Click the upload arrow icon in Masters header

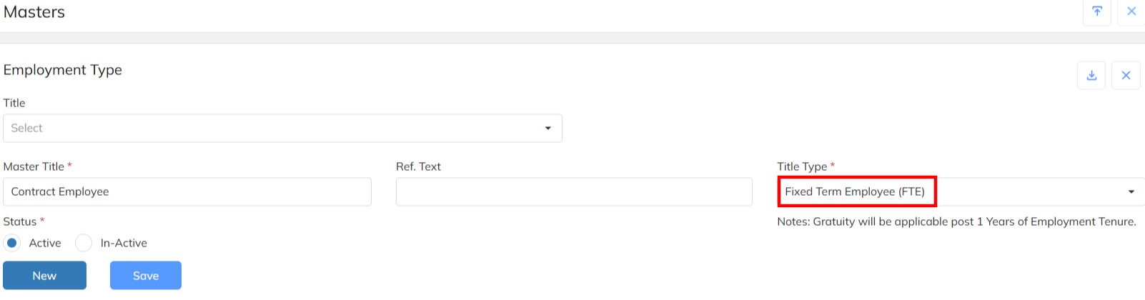pos(1096,11)
